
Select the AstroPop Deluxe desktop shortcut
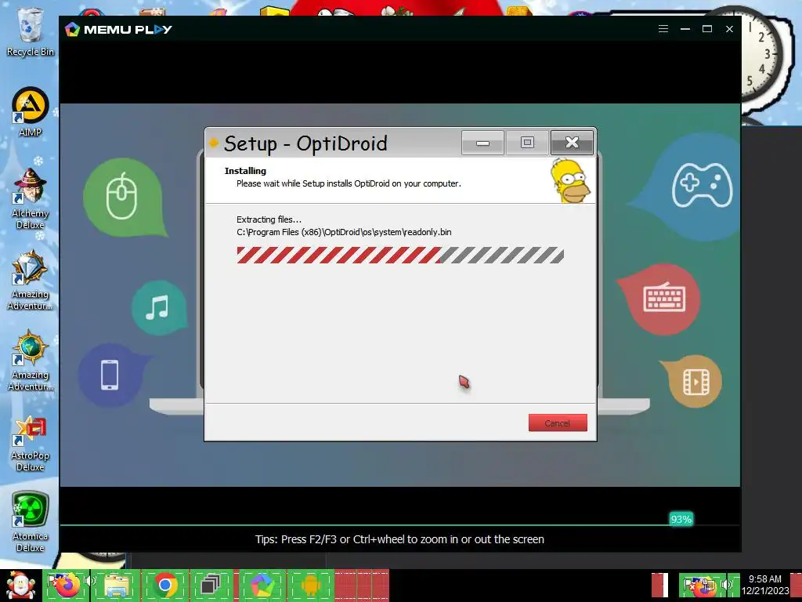tap(31, 444)
